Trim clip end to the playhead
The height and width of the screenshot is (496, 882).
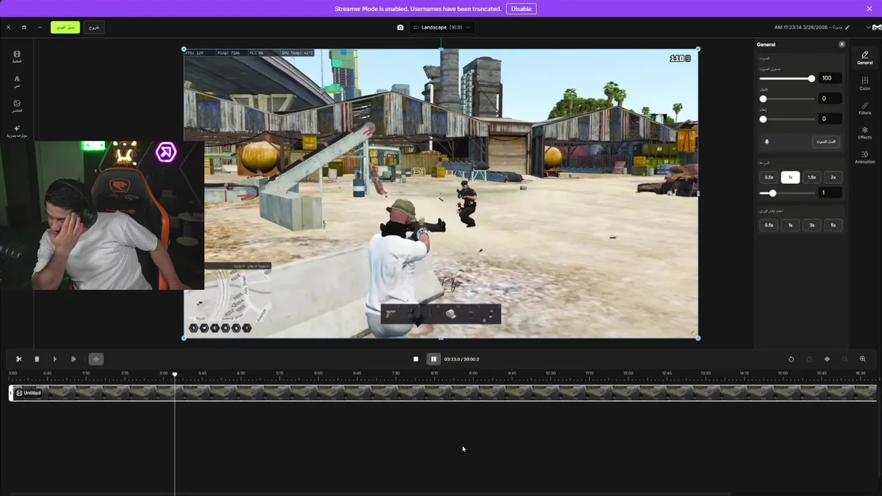coord(73,359)
